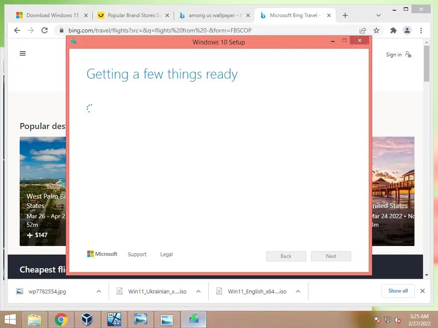The width and height of the screenshot is (438, 328).
Task: Open Chrome three-dot menu
Action: click(421, 30)
